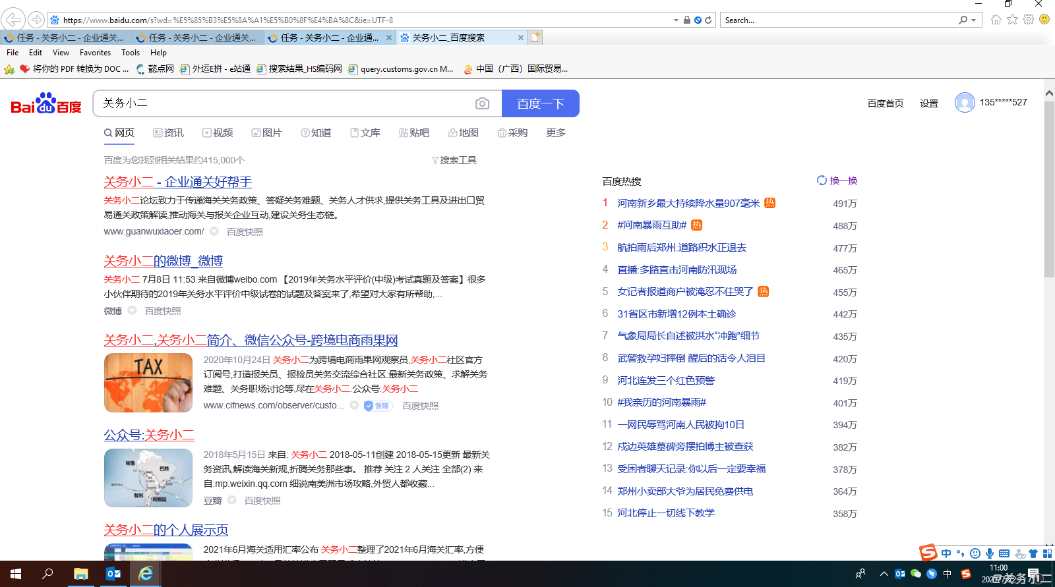
Task: Open the IE Tools gear icon
Action: (x=1029, y=20)
